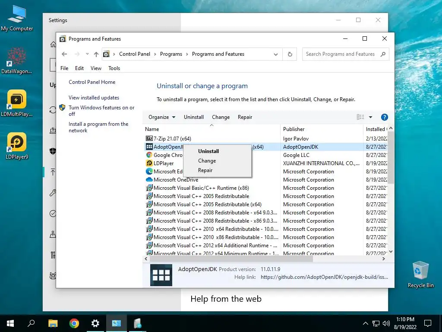Open the view options dropdown arrow

370,117
